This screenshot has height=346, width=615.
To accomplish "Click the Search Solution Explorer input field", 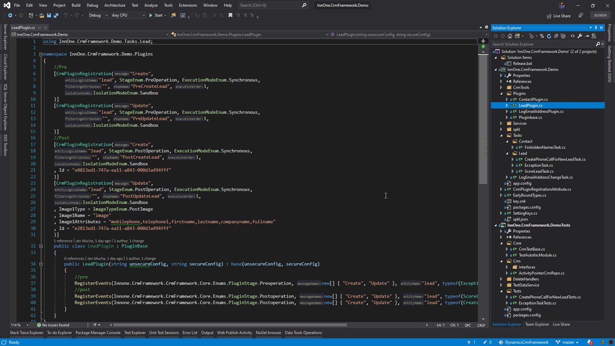I will [542, 44].
